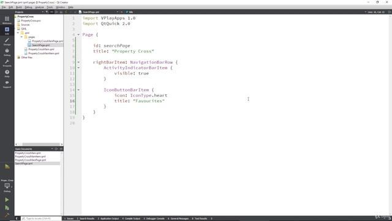Select PropertyCrossMainItem.qml in Open Documents
392x221 pixels.
(x=30, y=157)
